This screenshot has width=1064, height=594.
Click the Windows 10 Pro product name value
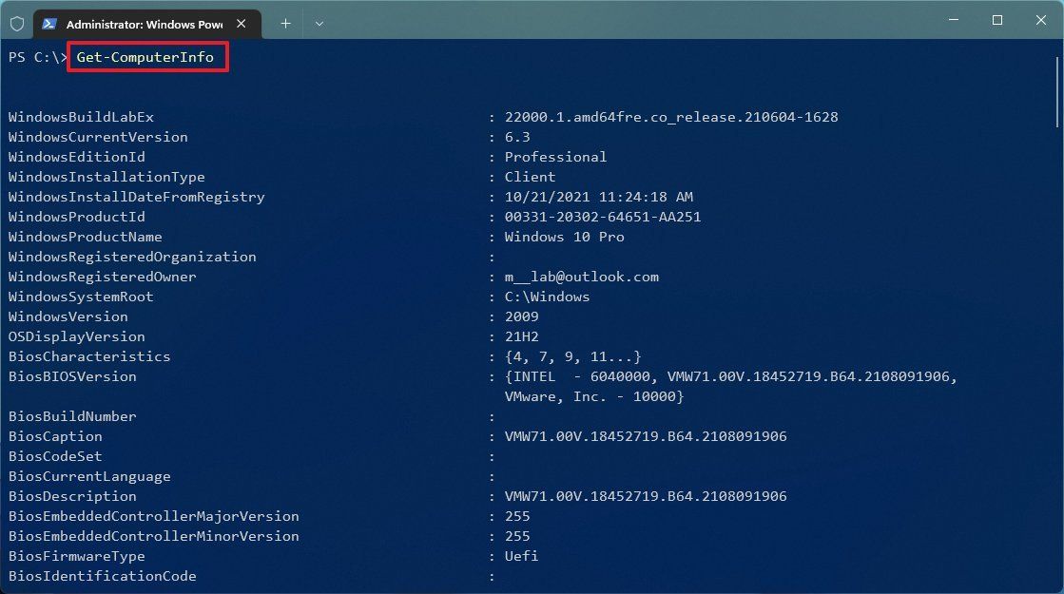564,237
